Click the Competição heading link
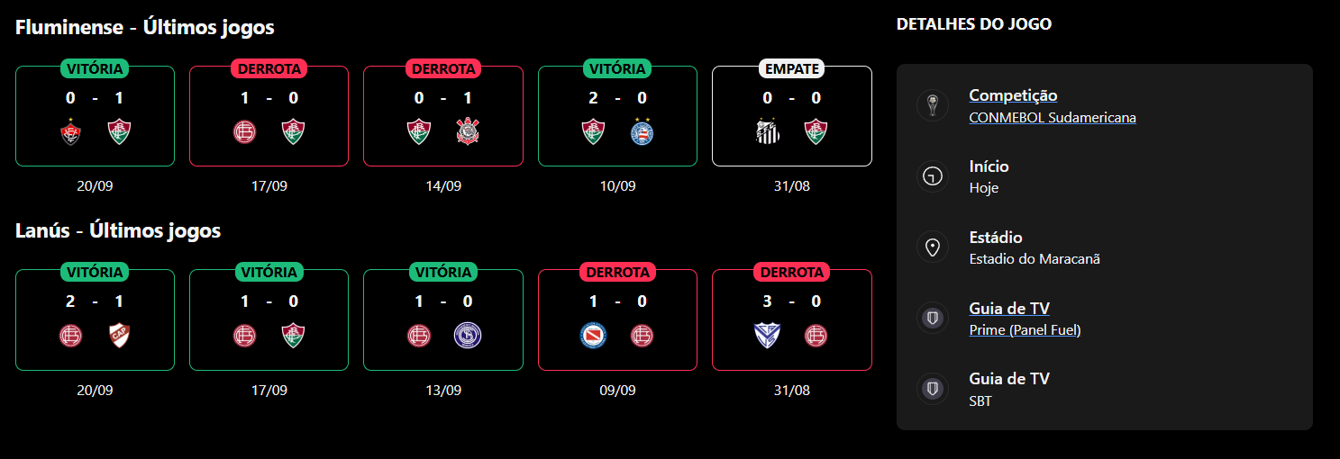The height and width of the screenshot is (459, 1340). [x=1013, y=95]
